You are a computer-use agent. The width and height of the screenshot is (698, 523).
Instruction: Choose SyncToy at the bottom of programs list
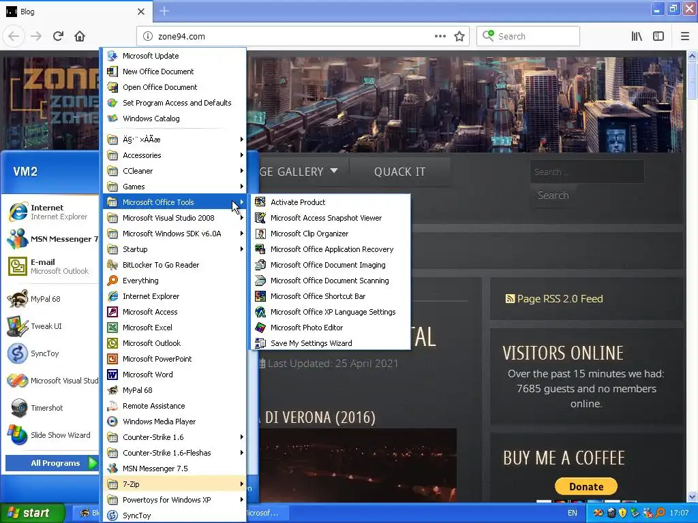click(174, 516)
